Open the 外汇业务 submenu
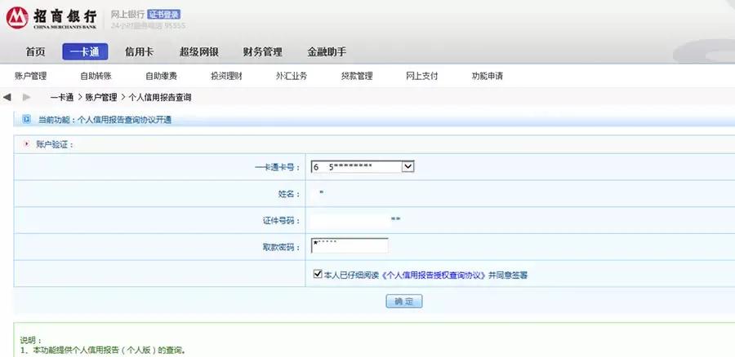Viewport: 735px width, 357px height. tap(291, 76)
